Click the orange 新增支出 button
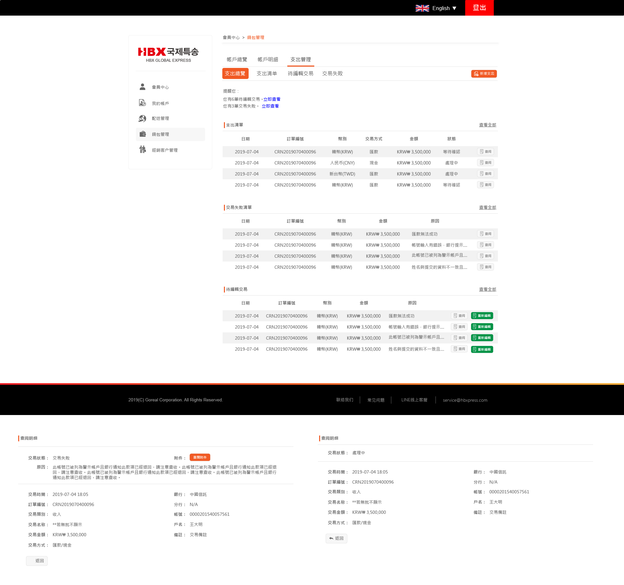 (484, 74)
